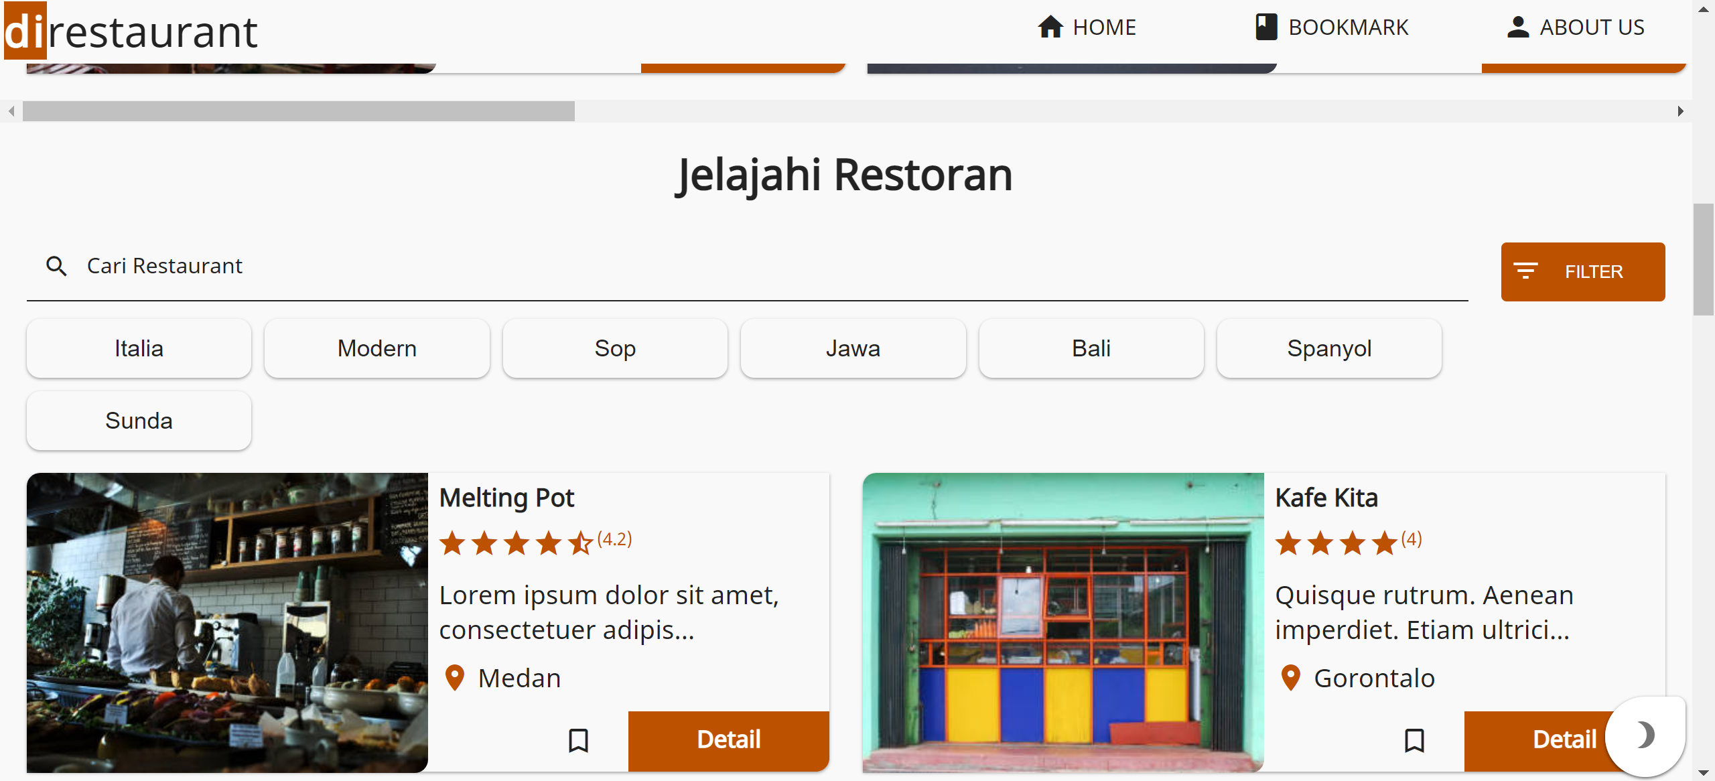Click the Medan location pin icon
The width and height of the screenshot is (1715, 781).
455,678
